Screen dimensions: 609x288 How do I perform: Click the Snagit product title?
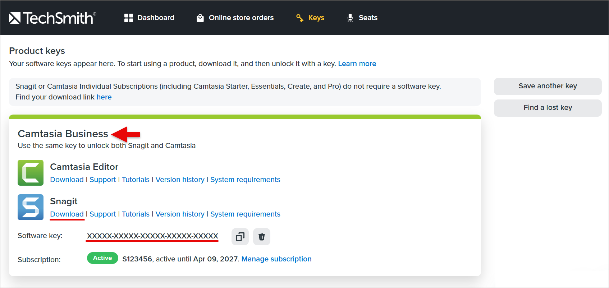pyautogui.click(x=64, y=201)
